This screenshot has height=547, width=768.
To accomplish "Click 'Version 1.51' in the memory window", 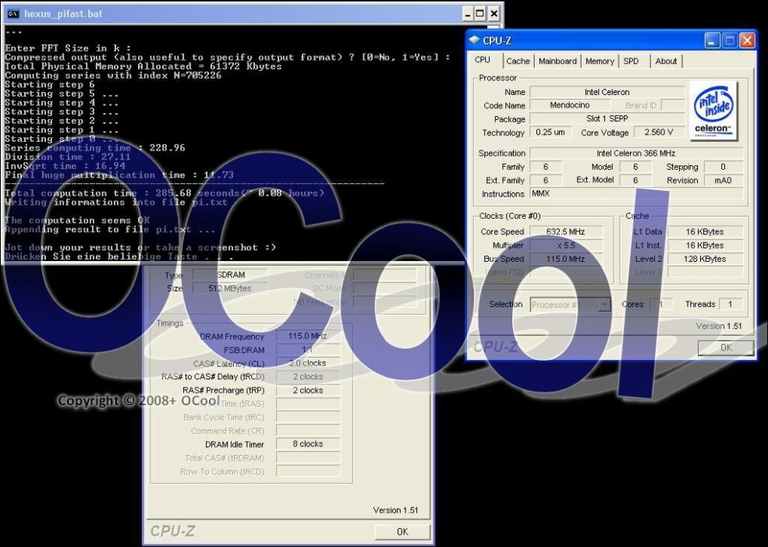I will [x=395, y=510].
